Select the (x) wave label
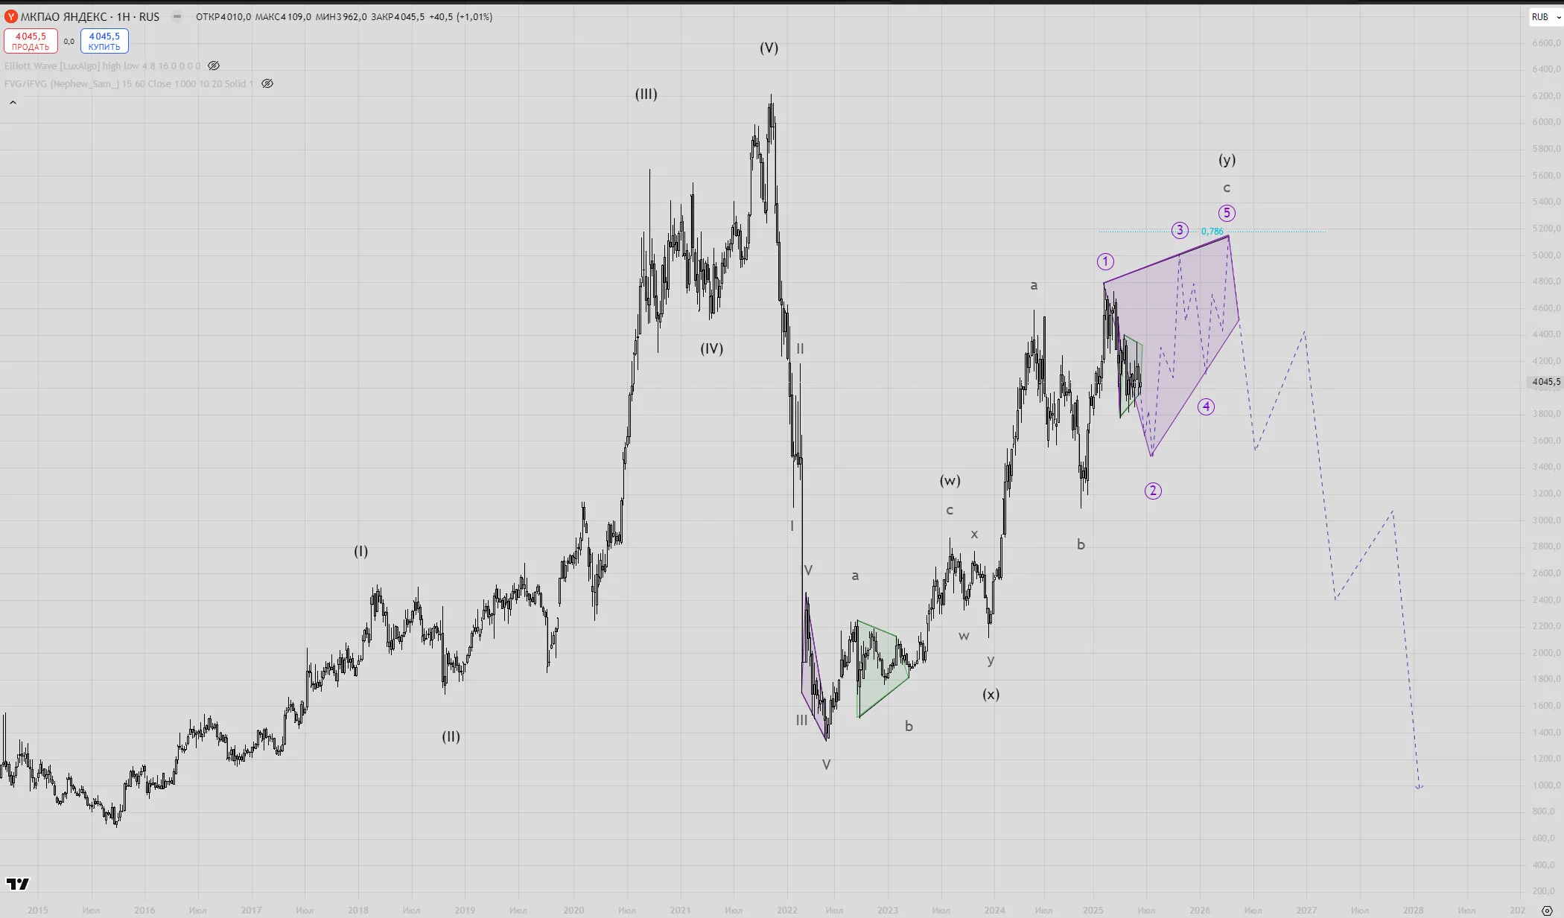Image resolution: width=1564 pixels, height=918 pixels. pos(991,695)
